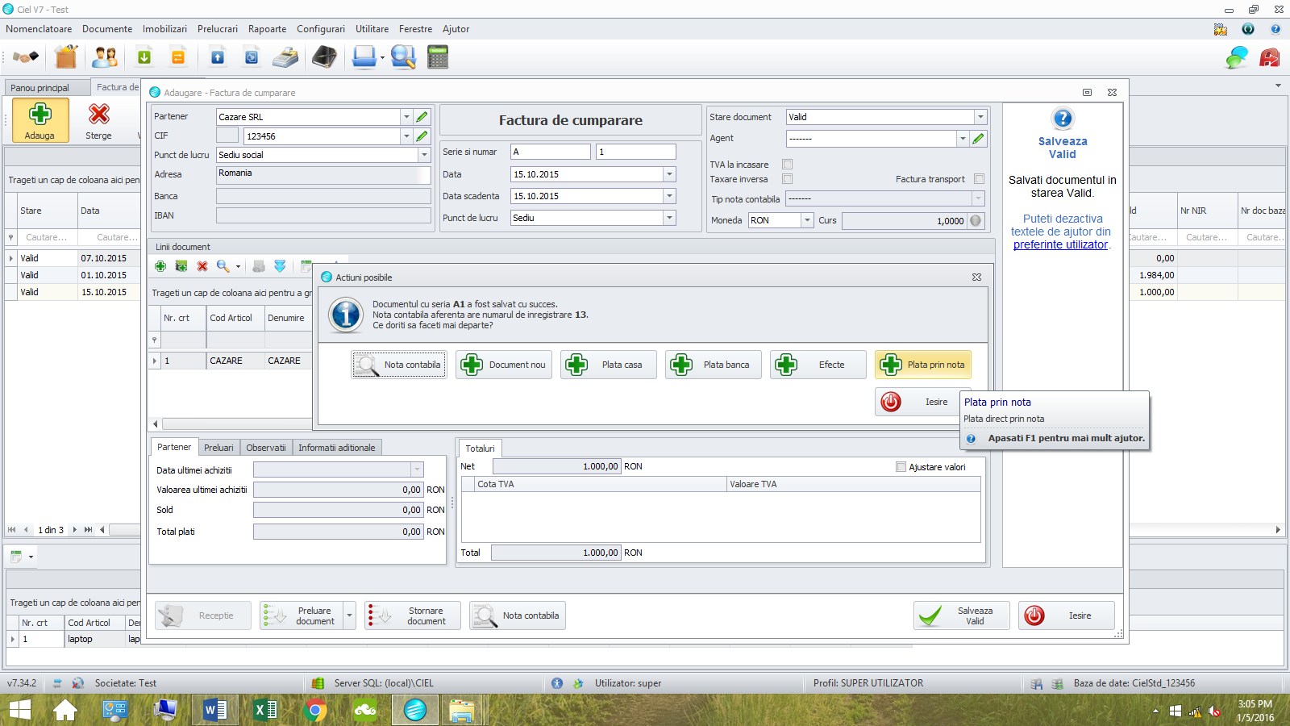The image size is (1290, 726).
Task: Click the add multiple lines icon
Action: [x=181, y=266]
